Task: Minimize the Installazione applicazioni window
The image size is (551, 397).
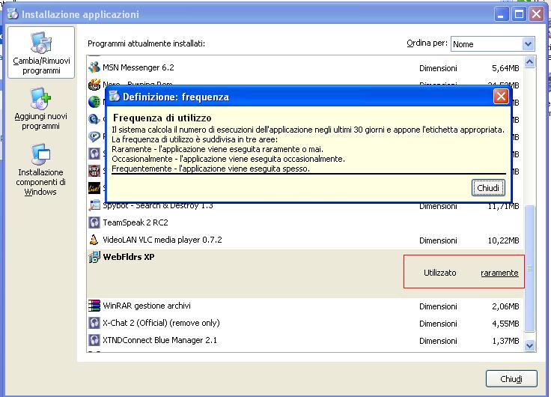Action: [x=501, y=14]
